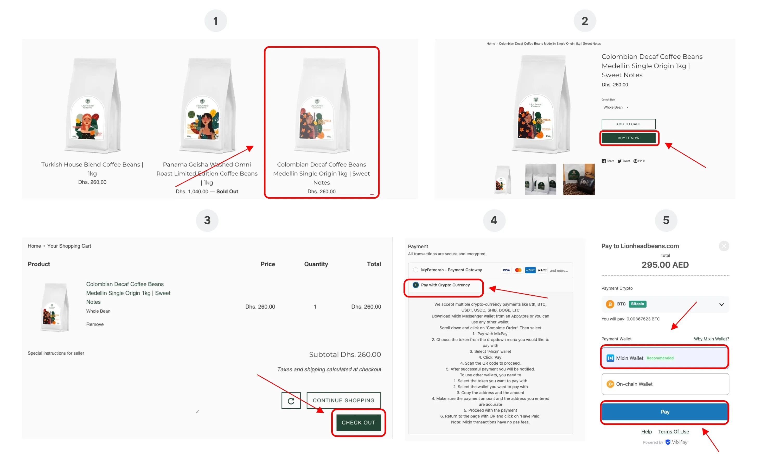Viewport: 761px width, 463px height.
Task: Click the Mixin Wallet recommended icon
Action: pyautogui.click(x=610, y=357)
